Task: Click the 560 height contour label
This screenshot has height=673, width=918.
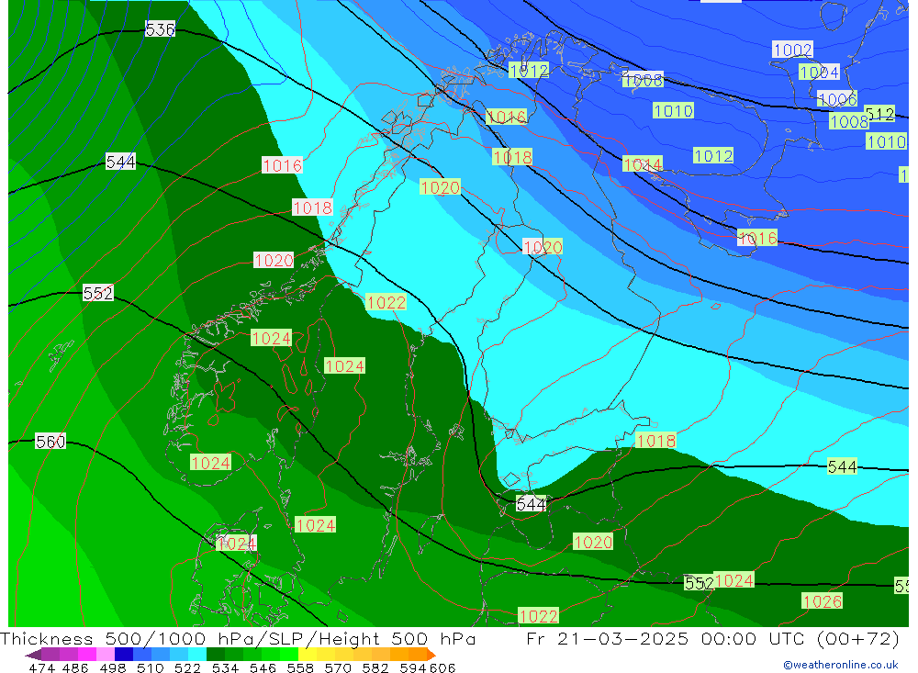Action: coord(50,441)
